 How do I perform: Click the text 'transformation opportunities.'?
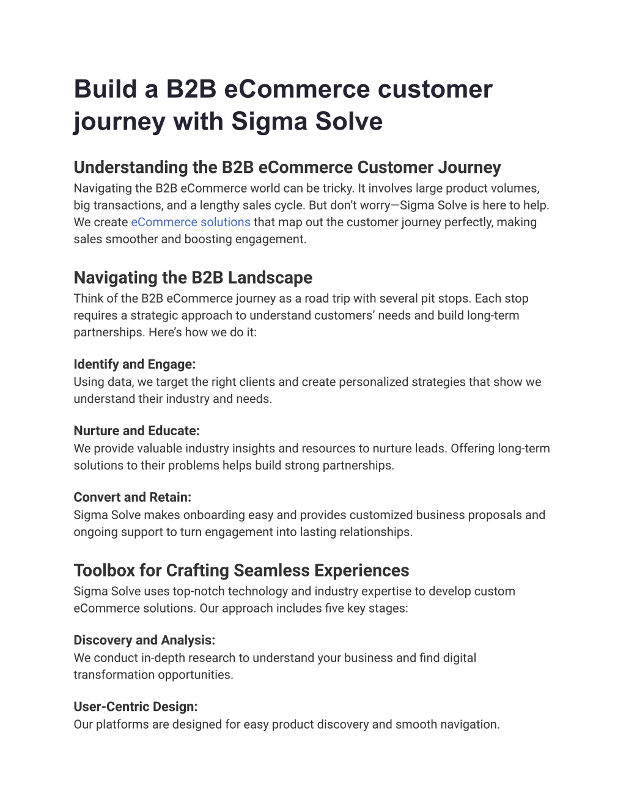pyautogui.click(x=153, y=675)
